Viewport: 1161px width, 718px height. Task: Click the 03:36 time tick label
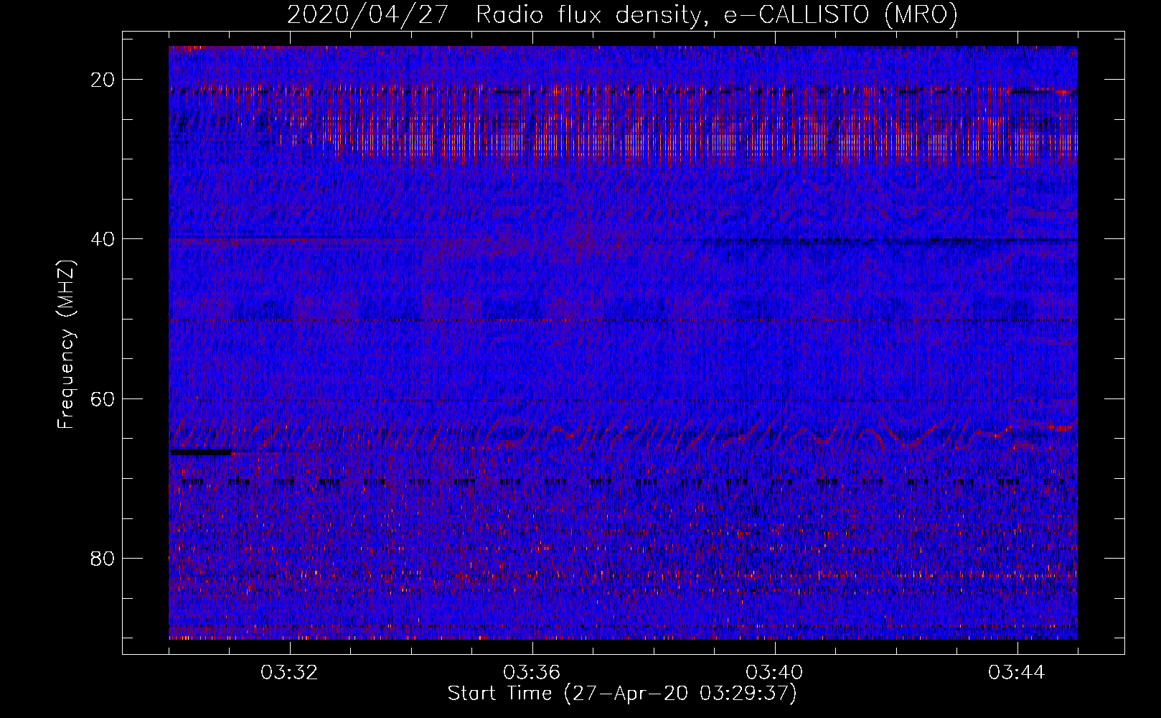[x=532, y=673]
